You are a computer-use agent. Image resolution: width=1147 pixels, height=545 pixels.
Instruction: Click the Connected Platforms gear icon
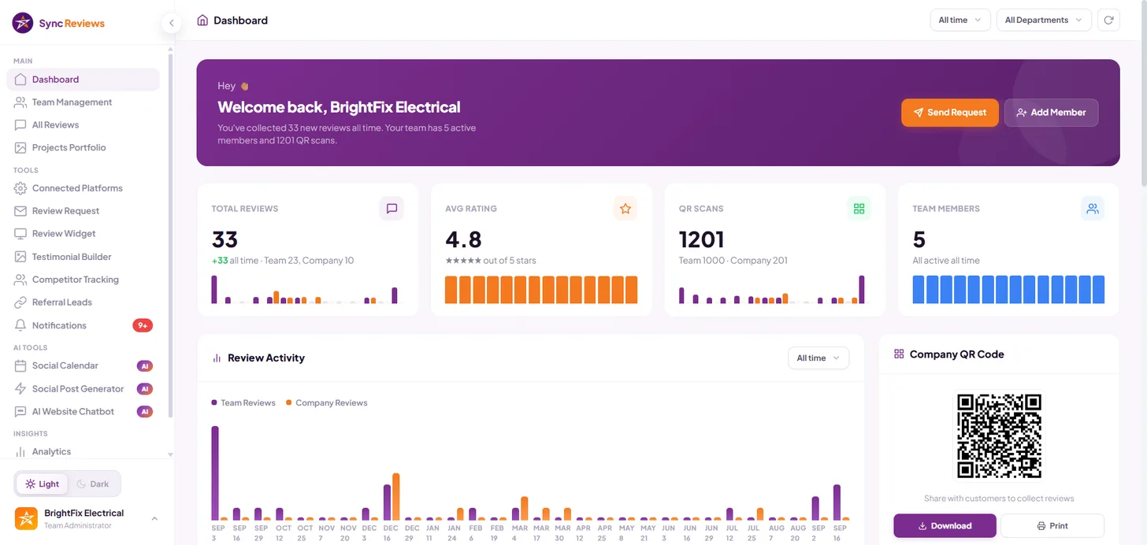20,188
